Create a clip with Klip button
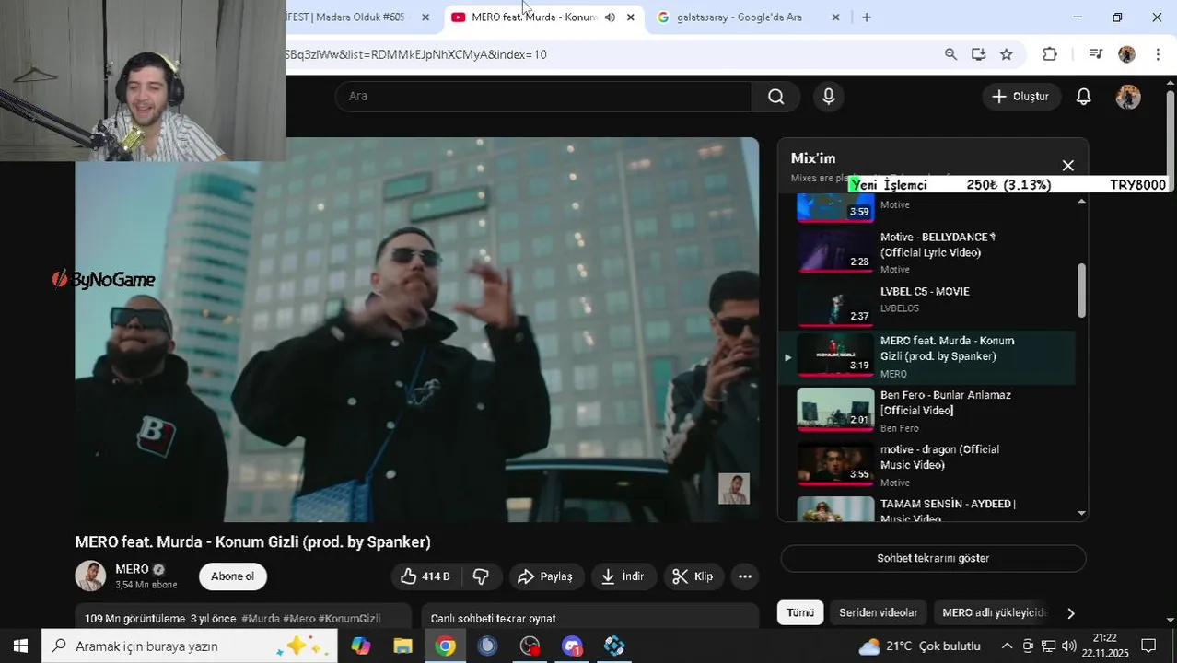 point(693,576)
